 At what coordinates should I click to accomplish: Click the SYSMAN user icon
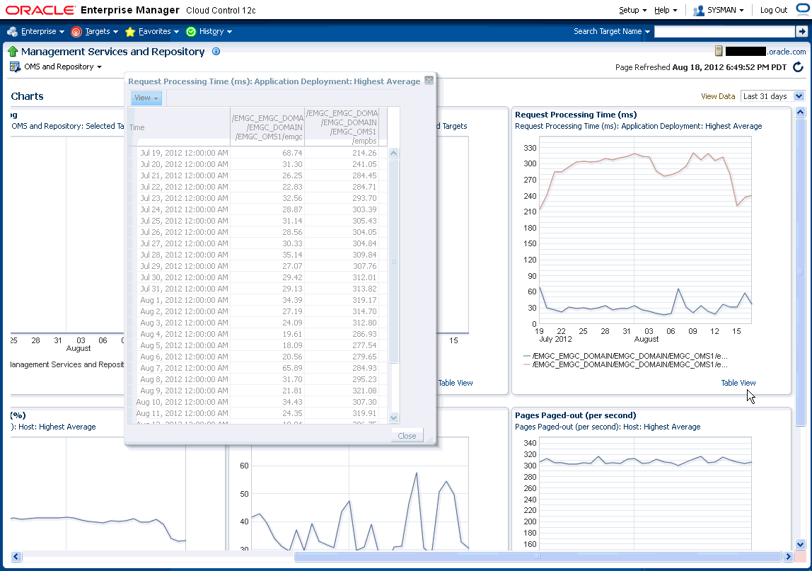point(699,11)
